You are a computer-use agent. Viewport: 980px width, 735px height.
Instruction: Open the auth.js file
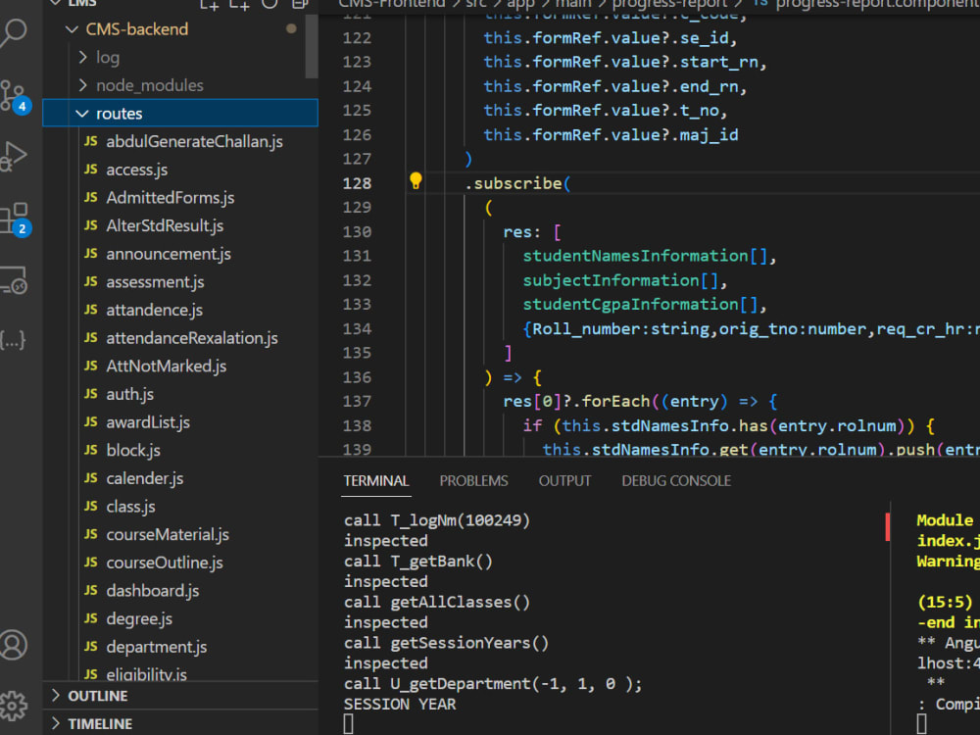[x=128, y=393]
